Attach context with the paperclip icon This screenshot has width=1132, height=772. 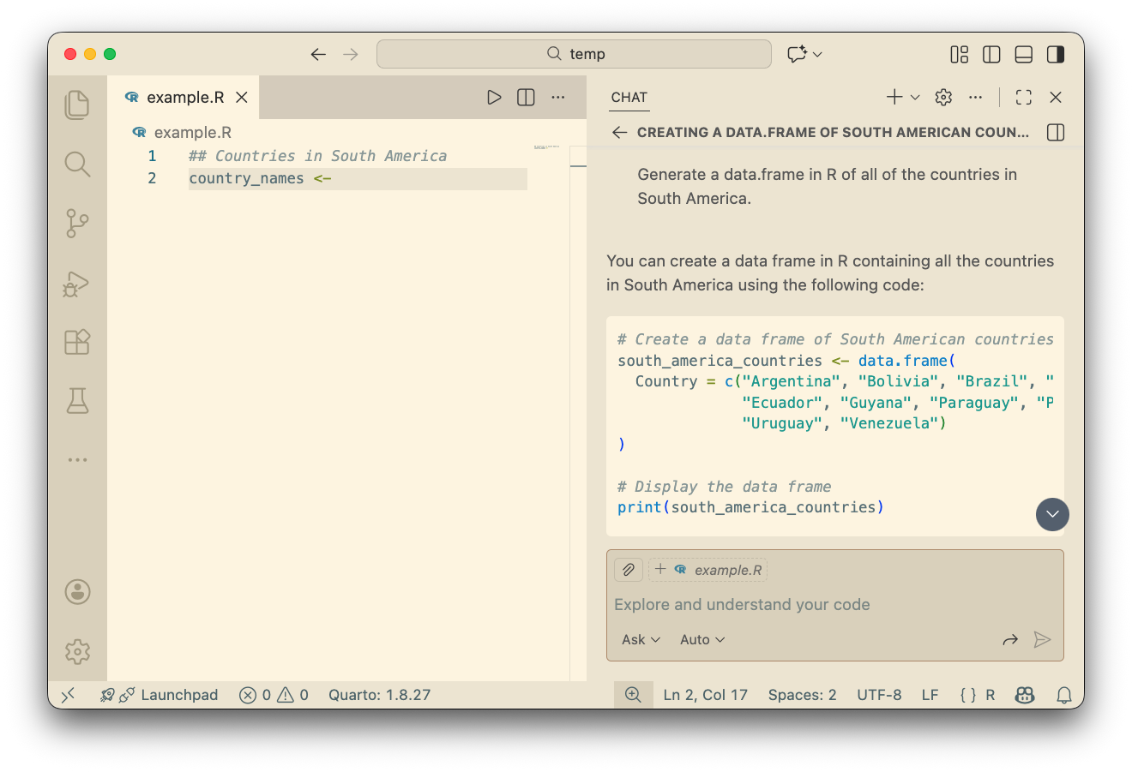click(629, 570)
